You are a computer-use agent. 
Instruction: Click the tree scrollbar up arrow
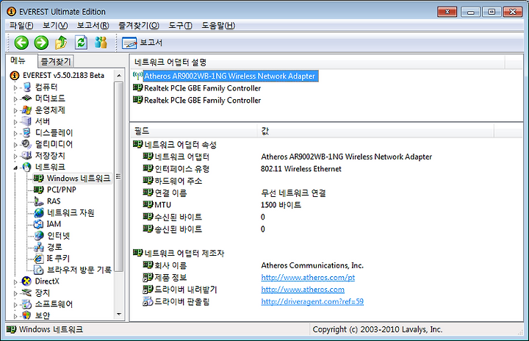(x=119, y=75)
